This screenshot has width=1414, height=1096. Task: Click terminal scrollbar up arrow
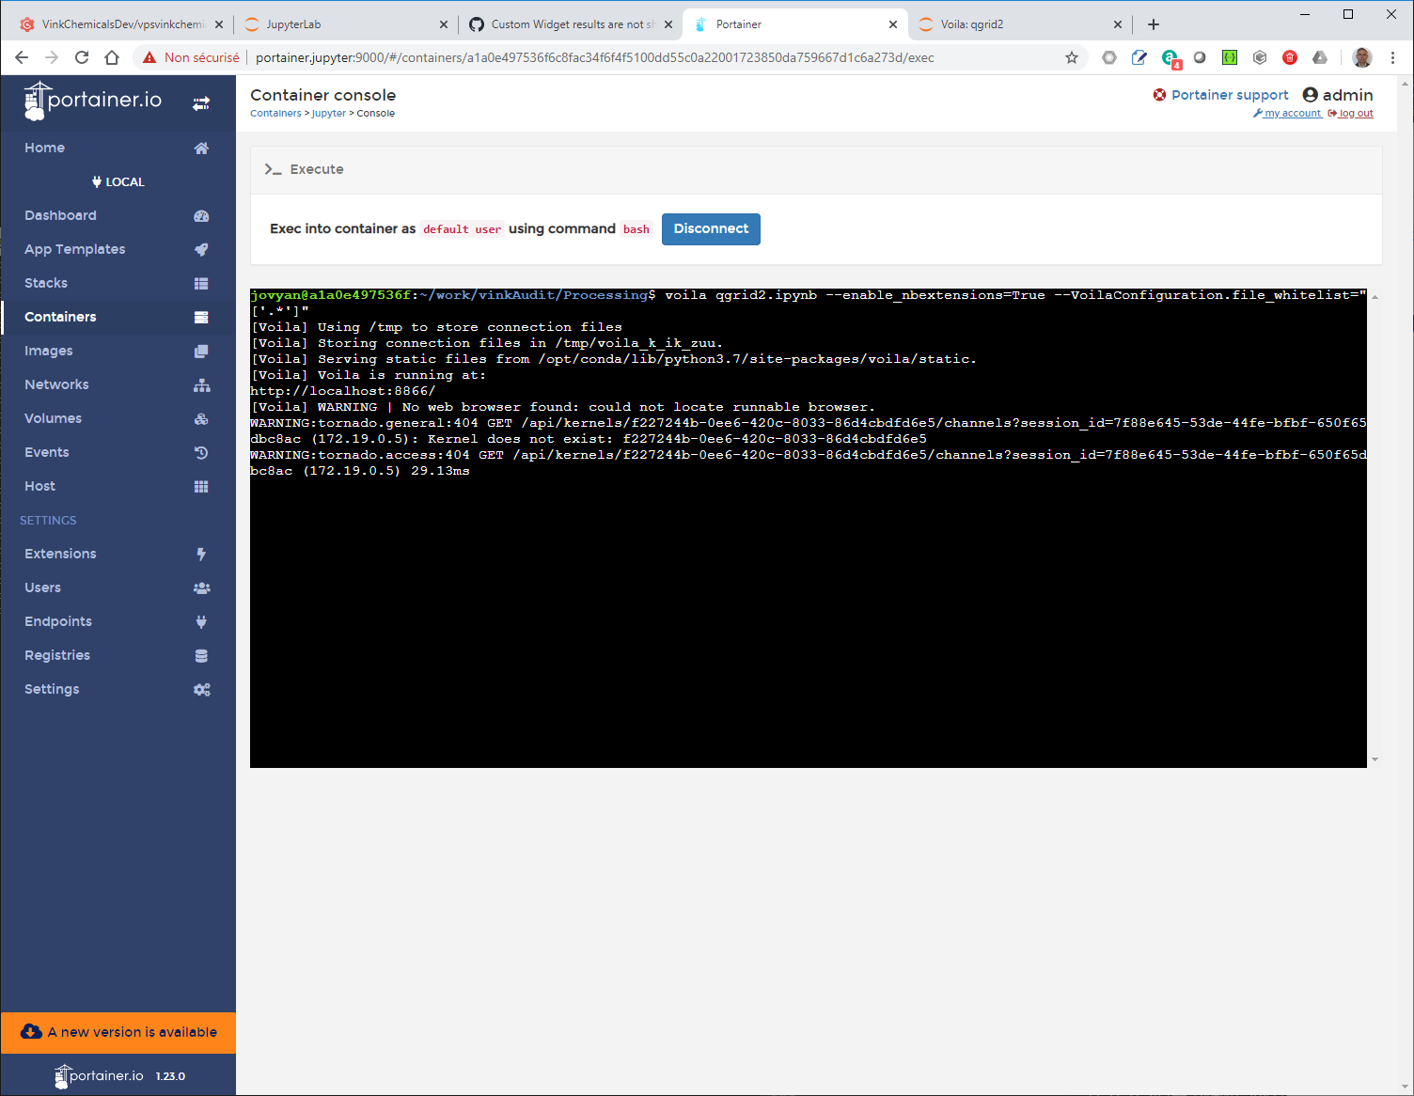1375,297
